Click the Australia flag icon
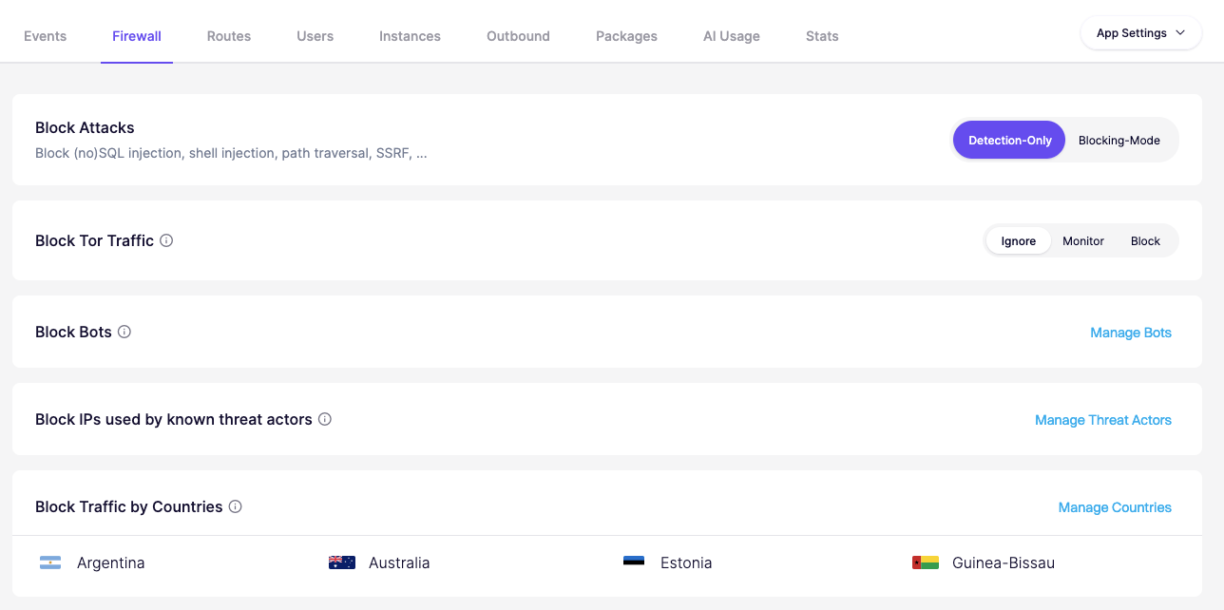 click(342, 562)
